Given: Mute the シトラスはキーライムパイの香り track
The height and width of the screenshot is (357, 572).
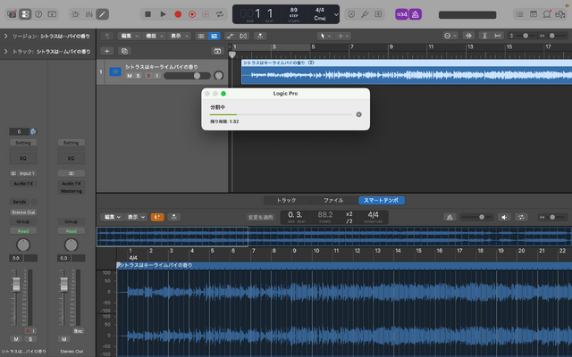Looking at the screenshot, I should 129,76.
